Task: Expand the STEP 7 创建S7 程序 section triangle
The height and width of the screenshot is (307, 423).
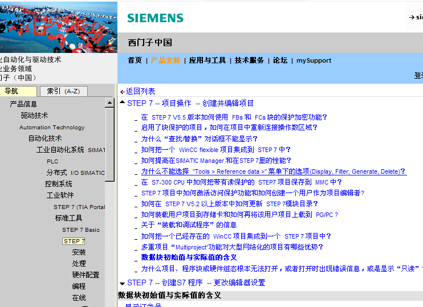Action: (x=122, y=283)
